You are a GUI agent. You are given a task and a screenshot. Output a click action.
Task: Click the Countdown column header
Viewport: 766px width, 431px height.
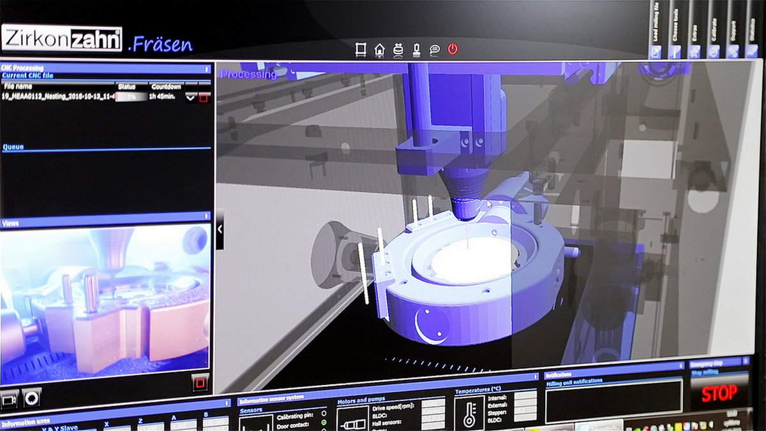coord(166,87)
